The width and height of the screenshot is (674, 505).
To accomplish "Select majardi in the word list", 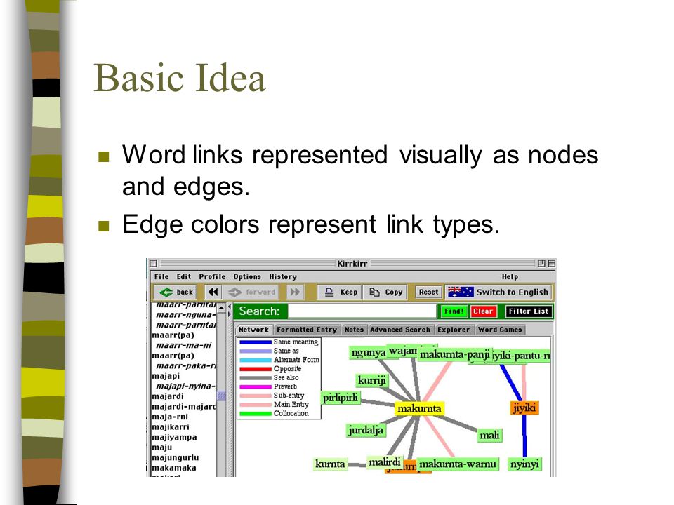I will click(168, 396).
